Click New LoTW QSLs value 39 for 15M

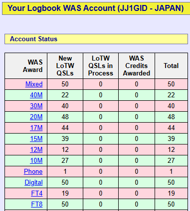click(65, 139)
